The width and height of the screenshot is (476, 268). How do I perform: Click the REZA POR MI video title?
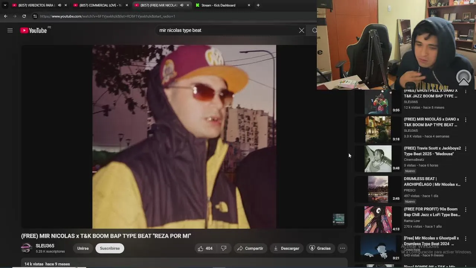tap(106, 236)
